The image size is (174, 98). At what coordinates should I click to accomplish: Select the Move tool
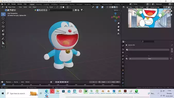tap(3, 22)
